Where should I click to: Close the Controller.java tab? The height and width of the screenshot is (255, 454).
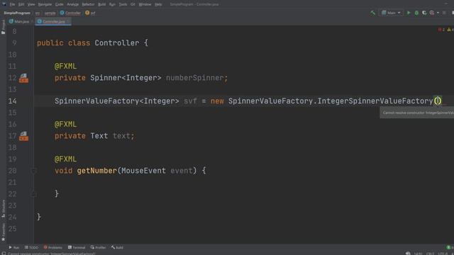[68, 21]
